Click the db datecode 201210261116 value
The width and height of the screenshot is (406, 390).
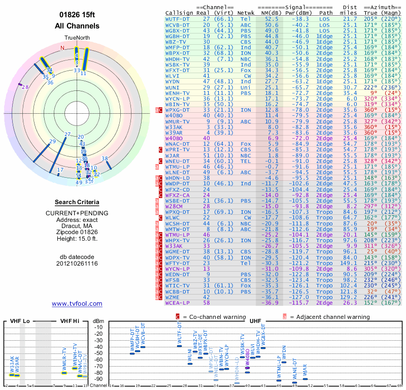coord(77,264)
